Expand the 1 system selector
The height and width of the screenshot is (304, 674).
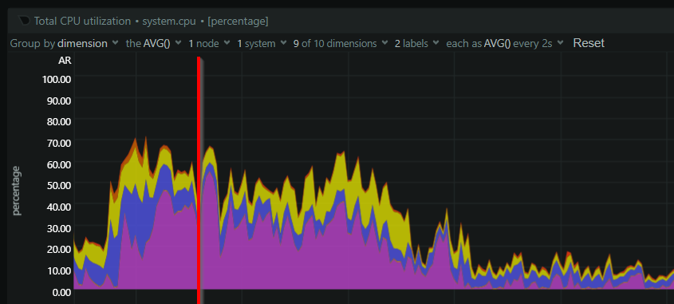pyautogui.click(x=262, y=43)
